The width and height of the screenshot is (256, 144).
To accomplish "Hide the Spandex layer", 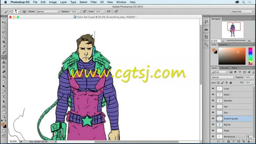I will pyautogui.click(x=213, y=100).
